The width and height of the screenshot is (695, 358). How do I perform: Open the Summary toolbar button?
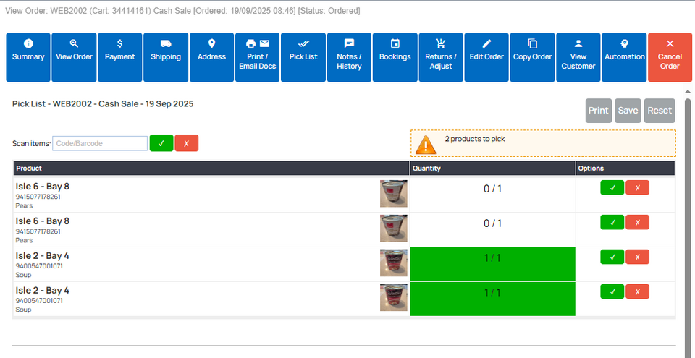click(x=28, y=57)
